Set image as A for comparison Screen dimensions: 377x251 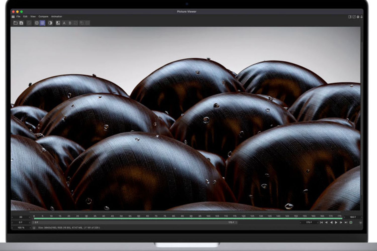tap(64, 23)
